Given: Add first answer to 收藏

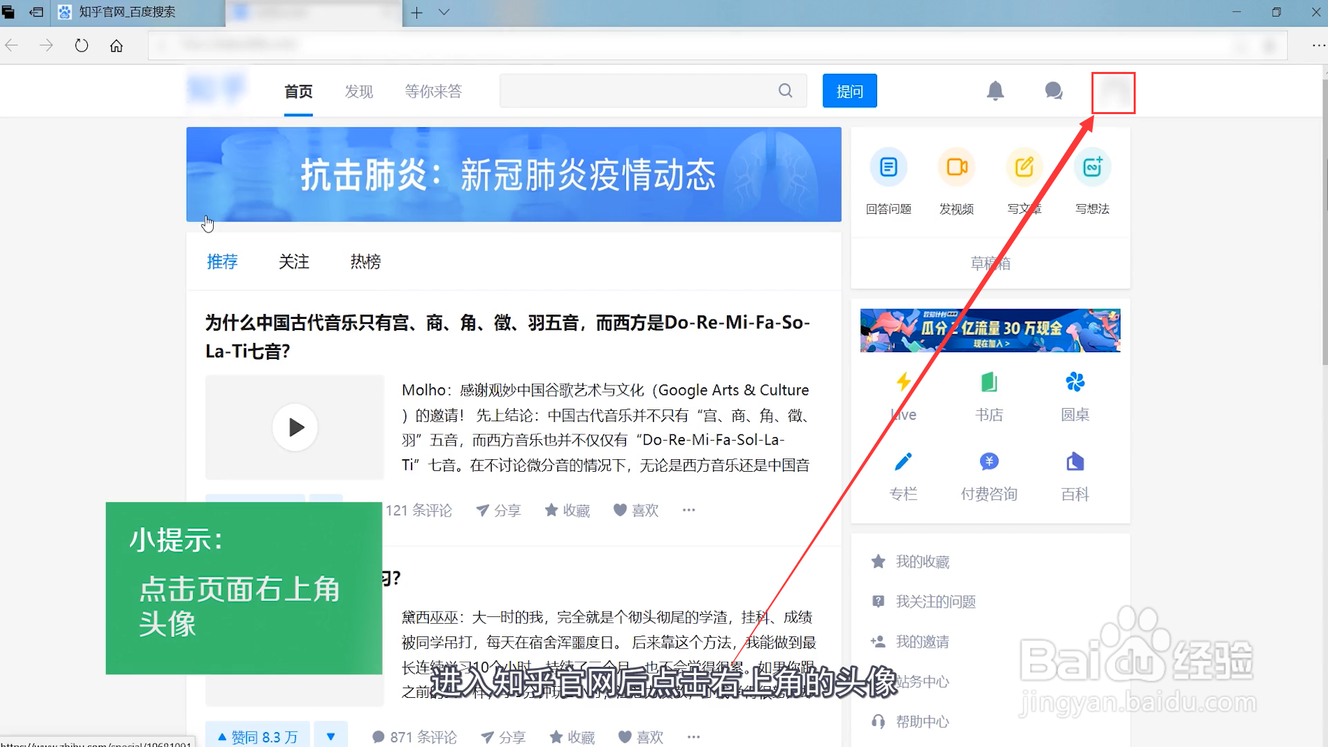Looking at the screenshot, I should pyautogui.click(x=567, y=510).
